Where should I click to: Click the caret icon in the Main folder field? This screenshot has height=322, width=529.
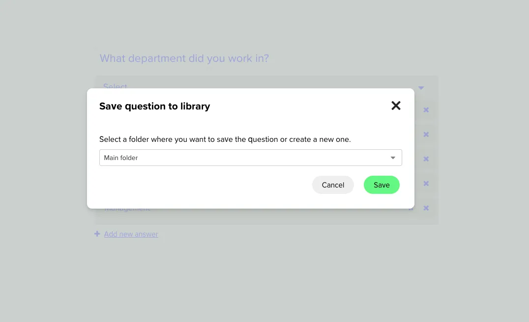(x=393, y=158)
